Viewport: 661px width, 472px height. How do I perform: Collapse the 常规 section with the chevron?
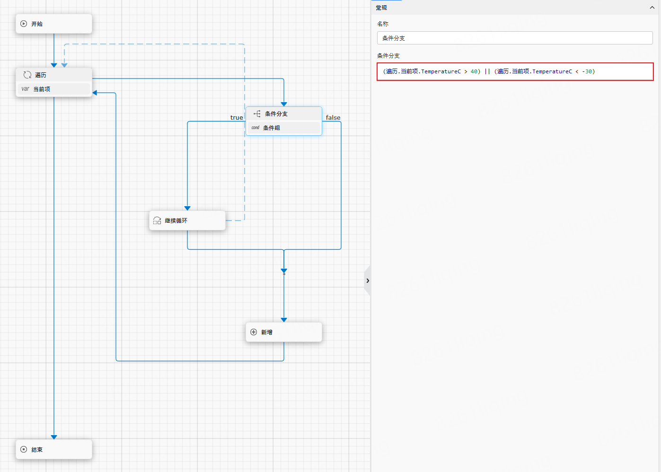[652, 8]
